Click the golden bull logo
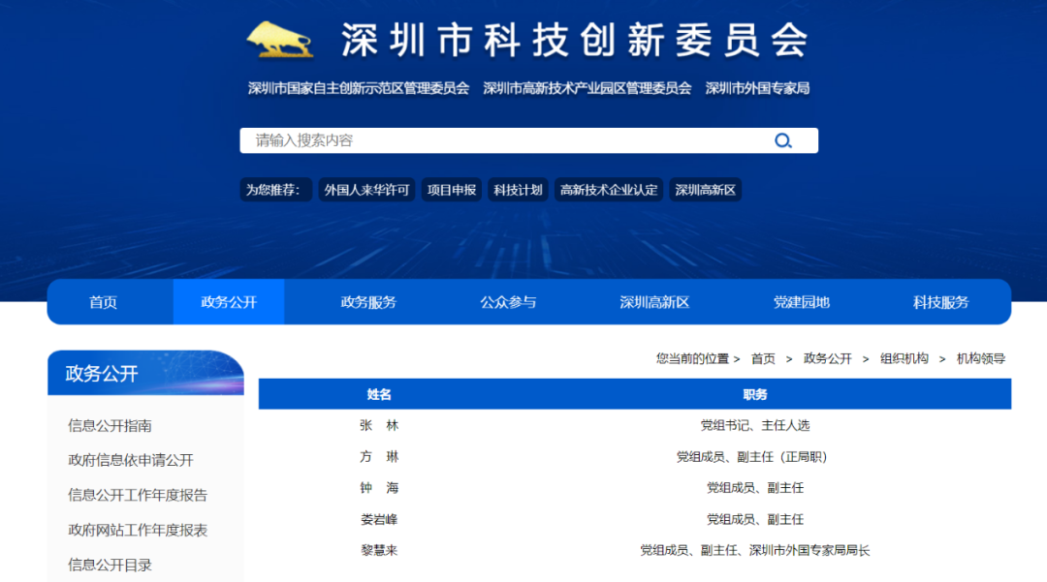1047x582 pixels. (x=280, y=40)
